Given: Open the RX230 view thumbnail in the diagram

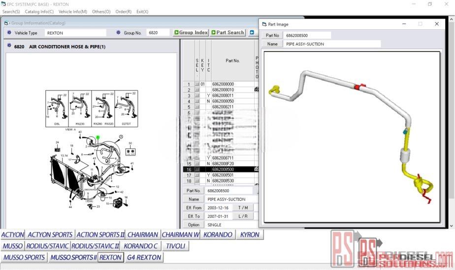Looking at the screenshot, I should pos(80,109).
